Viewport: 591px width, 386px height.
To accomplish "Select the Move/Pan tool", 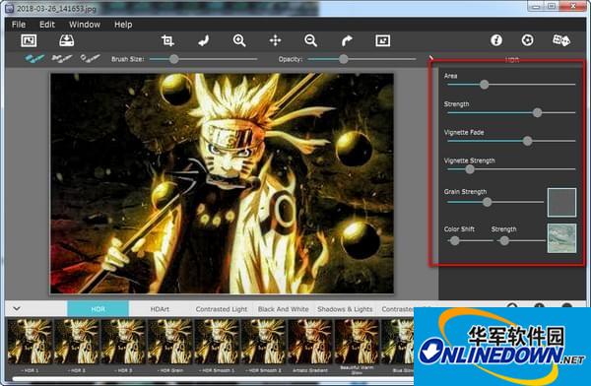I will tap(275, 40).
